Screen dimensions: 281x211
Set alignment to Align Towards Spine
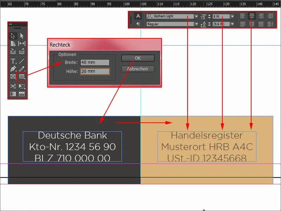click(270, 16)
